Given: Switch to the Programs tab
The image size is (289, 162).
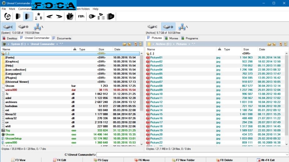Looking at the screenshot, I should [x=189, y=38].
